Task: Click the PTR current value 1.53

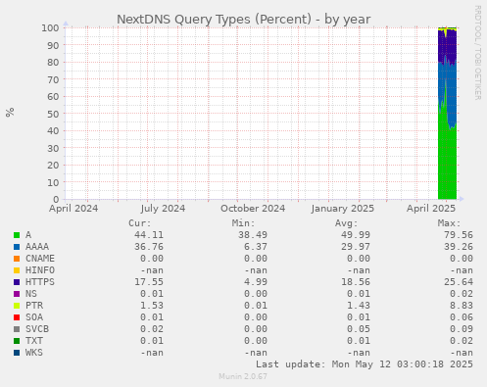Action: point(152,306)
